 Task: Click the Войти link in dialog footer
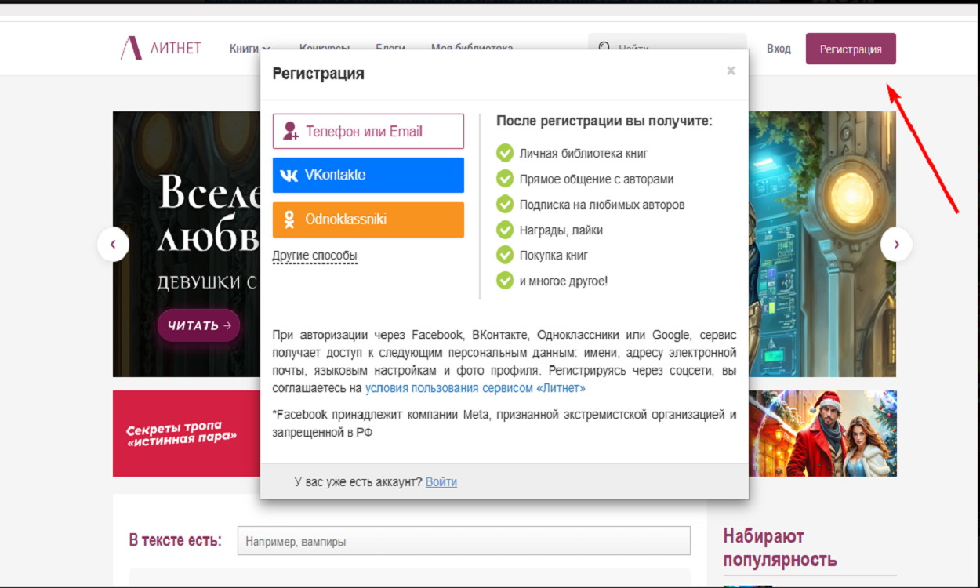441,481
